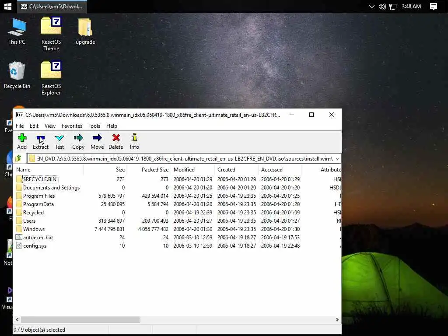Screen dimensions: 448x336
Task: Click the taskbar clock showing 3:48 AM
Action: pyautogui.click(x=411, y=7)
